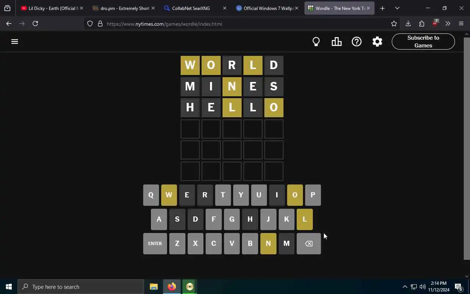Click the Subscribe to Games button
The image size is (470, 294).
click(x=423, y=42)
